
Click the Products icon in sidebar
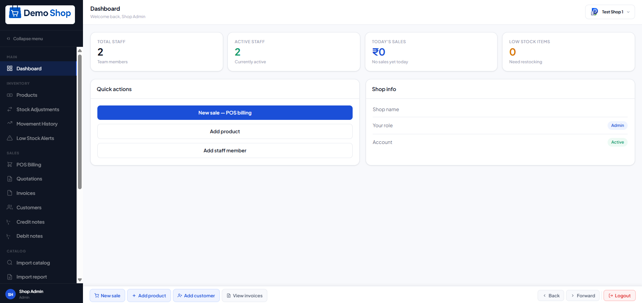point(10,95)
